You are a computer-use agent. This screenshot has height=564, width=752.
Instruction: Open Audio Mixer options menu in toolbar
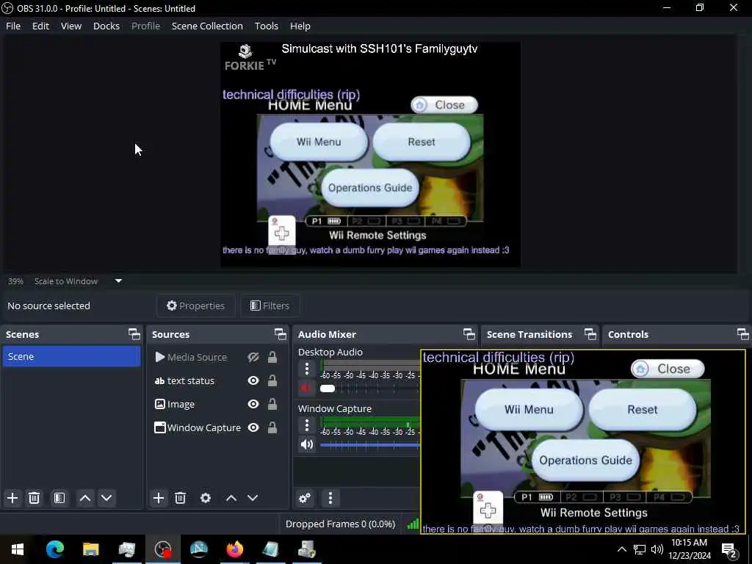(x=330, y=498)
